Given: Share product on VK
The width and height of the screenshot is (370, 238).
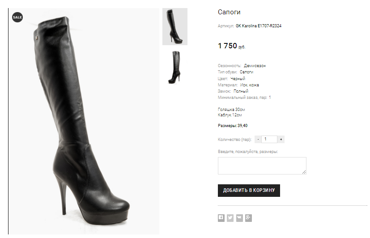Looking at the screenshot, I should coord(239,218).
